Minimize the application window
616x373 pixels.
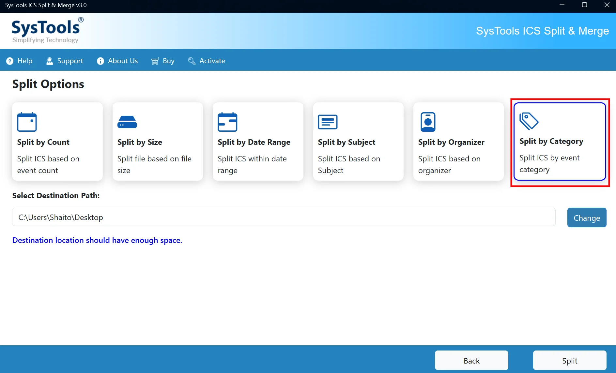click(562, 5)
